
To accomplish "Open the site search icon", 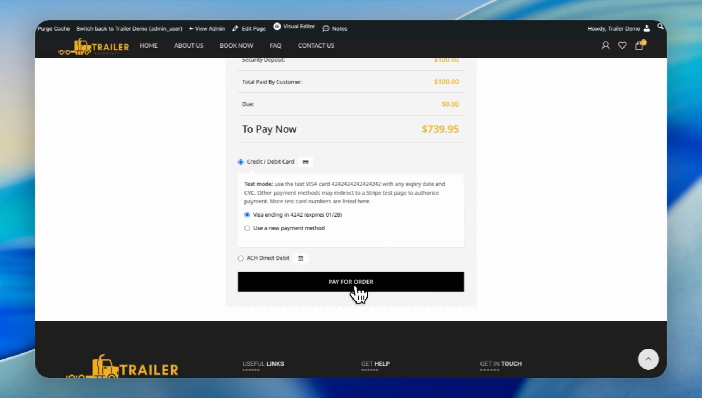I will (x=660, y=26).
